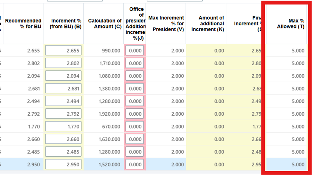Image resolution: width=312 pixels, height=175 pixels.
Task: Select Additional increment input in the 1,920.000 row
Action: (135, 114)
